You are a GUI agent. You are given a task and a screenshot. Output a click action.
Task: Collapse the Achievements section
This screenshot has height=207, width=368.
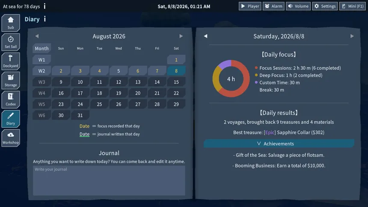pos(279,144)
